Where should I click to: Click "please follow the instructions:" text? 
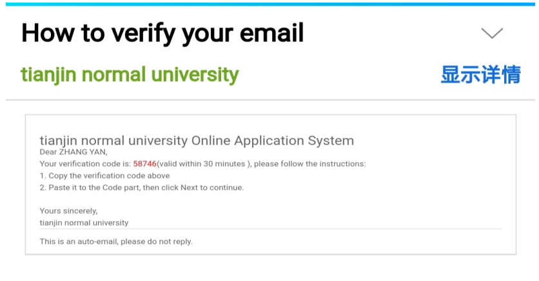(x=309, y=164)
